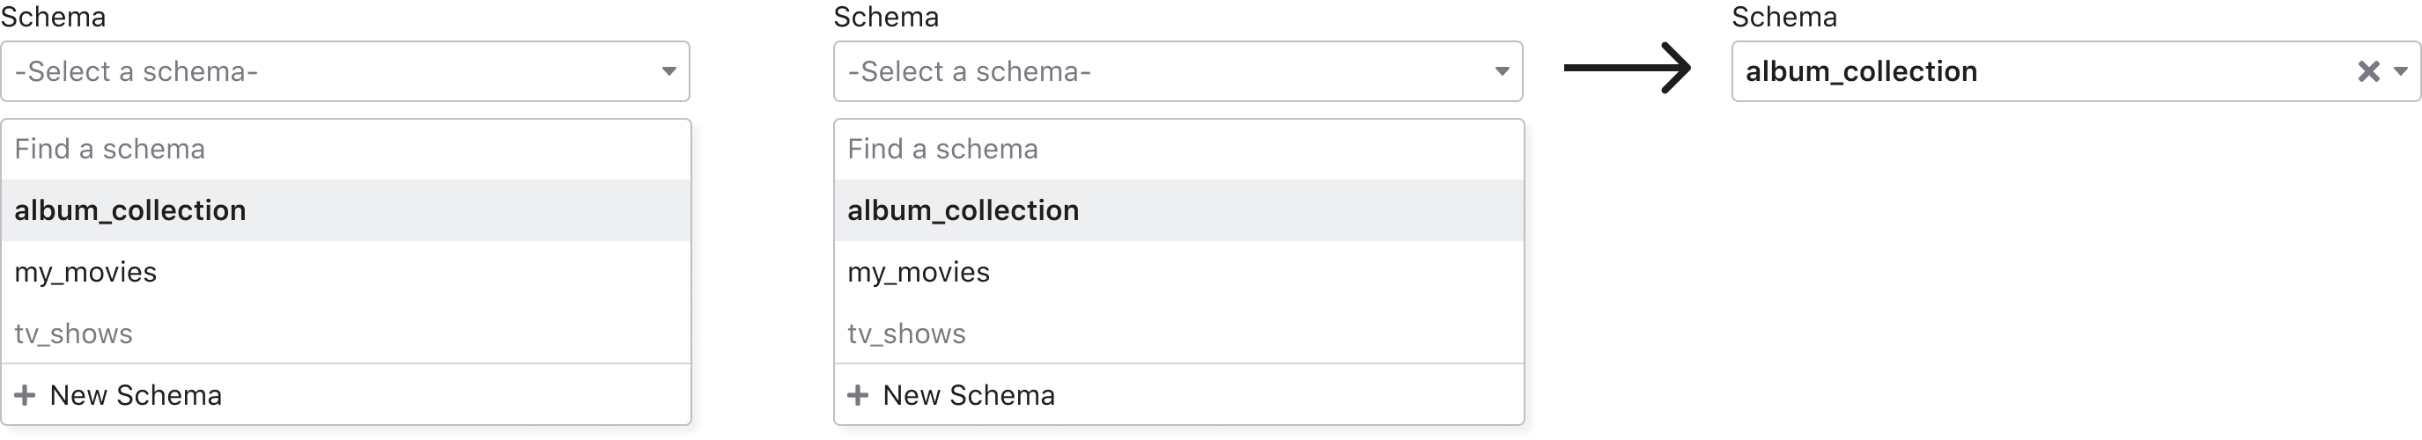Open caret arrow of first Select a schema box

(x=668, y=71)
